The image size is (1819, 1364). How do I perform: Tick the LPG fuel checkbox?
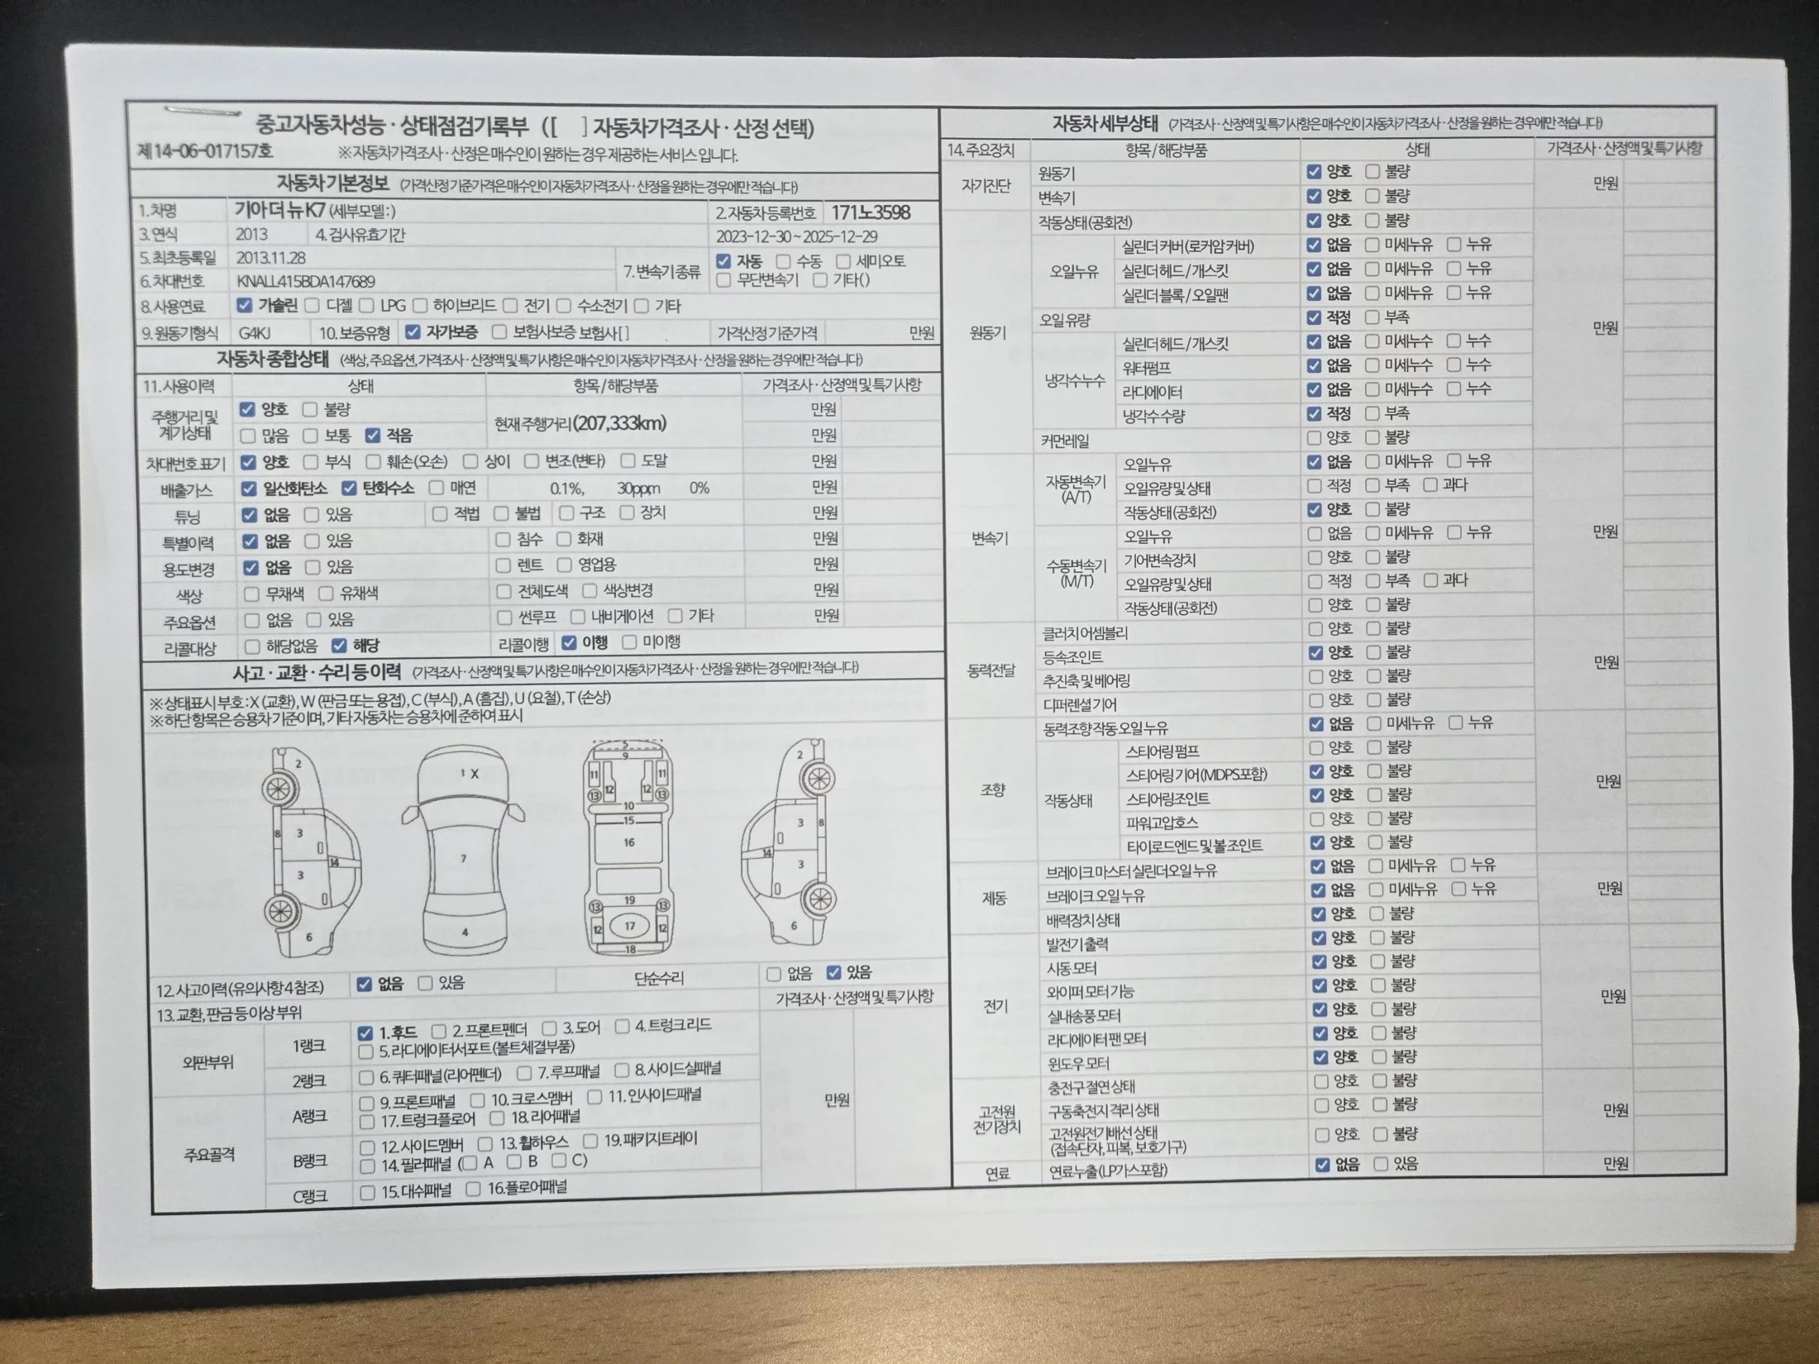tap(366, 306)
